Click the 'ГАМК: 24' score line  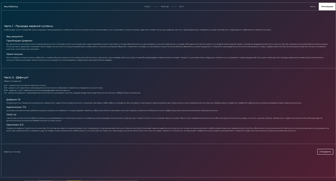pyautogui.click(x=12, y=115)
